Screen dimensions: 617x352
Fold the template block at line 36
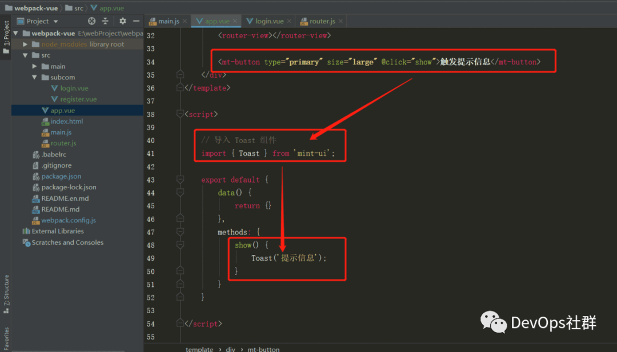pyautogui.click(x=180, y=88)
